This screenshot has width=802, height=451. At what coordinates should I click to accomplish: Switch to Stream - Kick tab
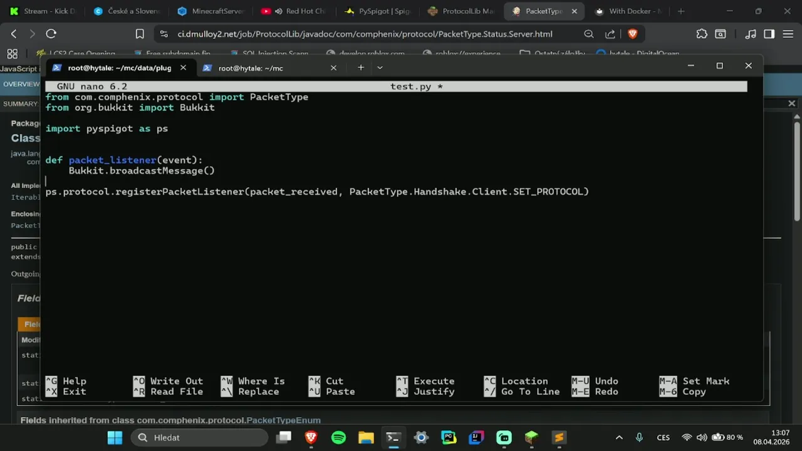click(x=43, y=11)
